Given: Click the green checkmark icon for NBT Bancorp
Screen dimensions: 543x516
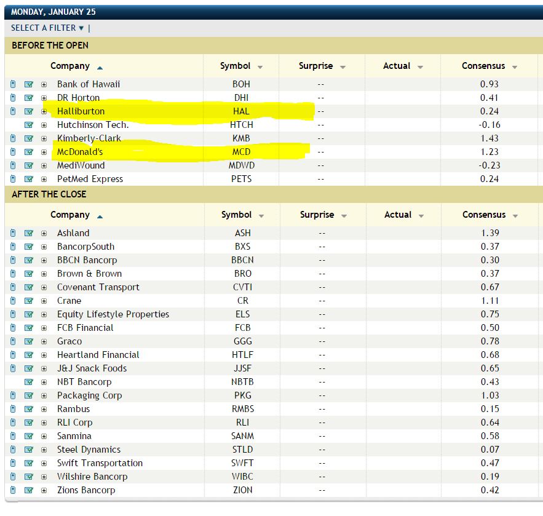Looking at the screenshot, I should (29, 382).
